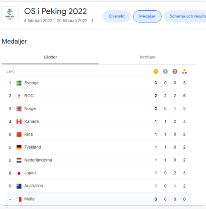Viewport: 206px width, 209px height.
Task: Click the gold medal column icon
Action: [156, 71]
